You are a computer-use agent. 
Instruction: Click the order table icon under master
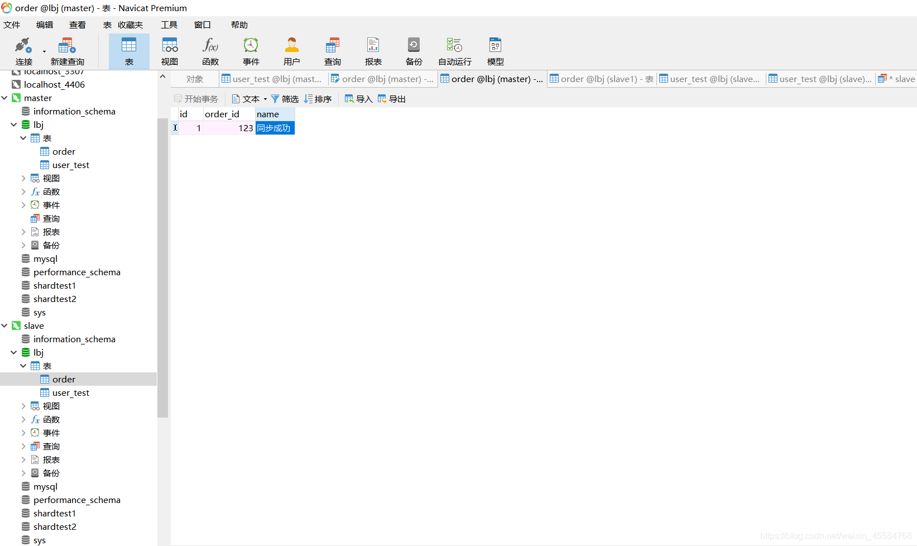pos(45,151)
